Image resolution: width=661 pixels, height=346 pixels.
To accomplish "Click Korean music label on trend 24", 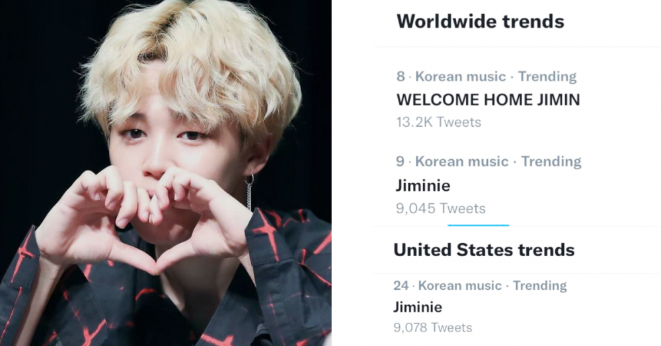I will pyautogui.click(x=459, y=286).
